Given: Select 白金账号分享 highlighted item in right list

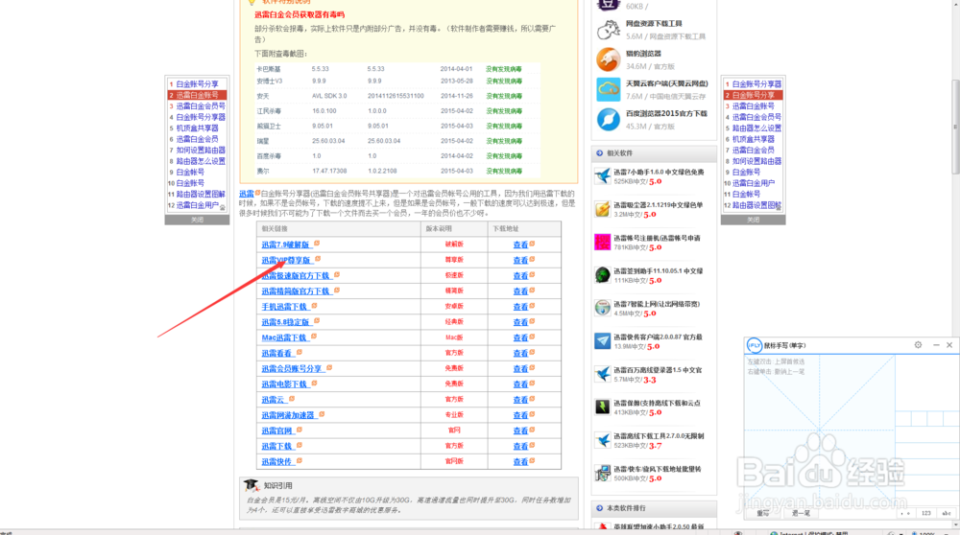Looking at the screenshot, I should (x=753, y=95).
